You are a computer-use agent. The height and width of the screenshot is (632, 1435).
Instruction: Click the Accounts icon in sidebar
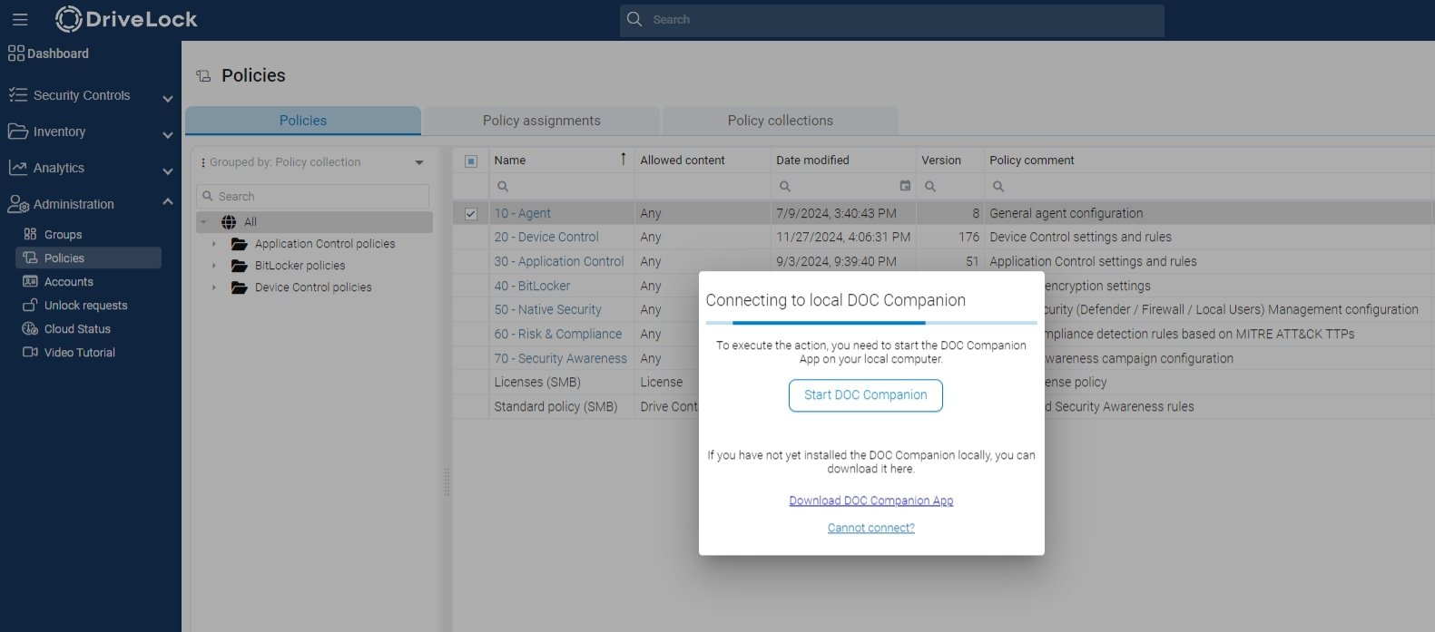point(30,282)
